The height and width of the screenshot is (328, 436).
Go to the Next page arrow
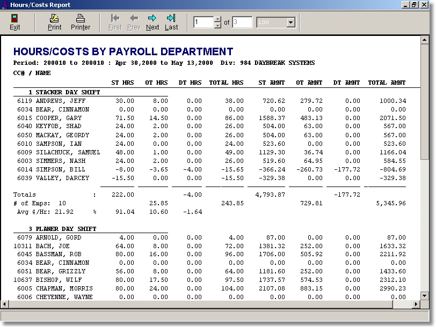[152, 18]
